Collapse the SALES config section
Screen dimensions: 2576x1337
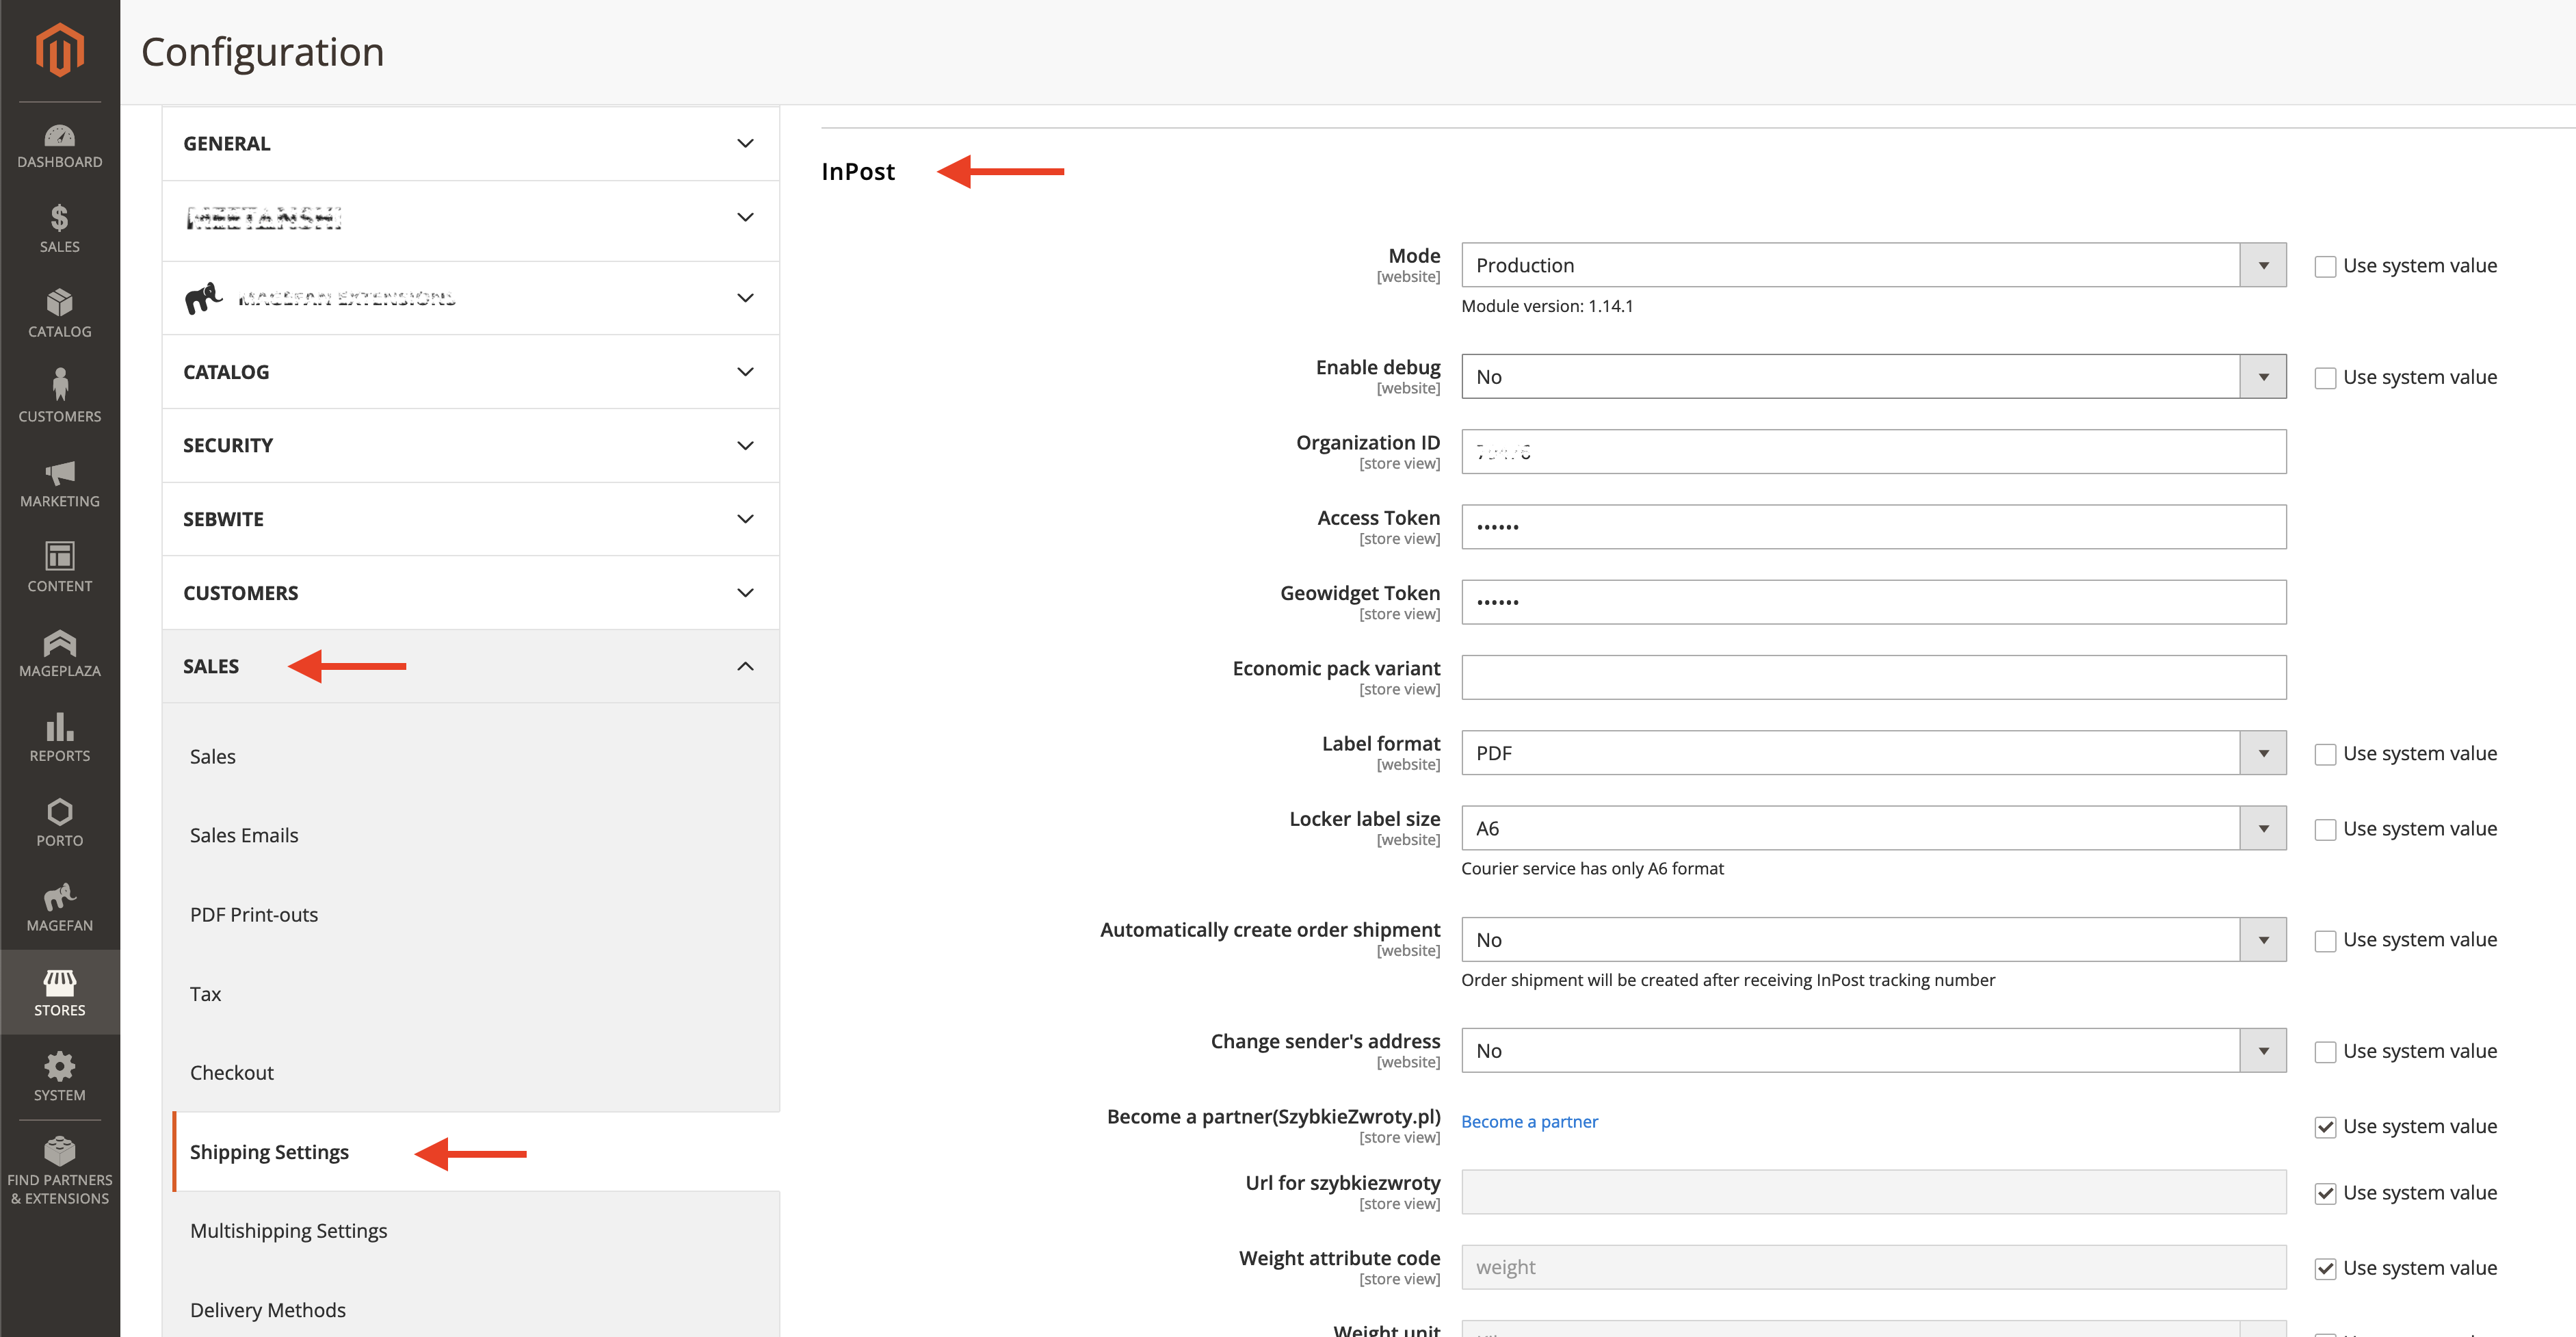coord(470,666)
